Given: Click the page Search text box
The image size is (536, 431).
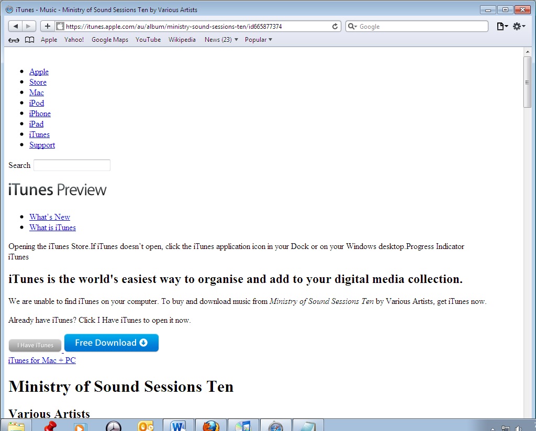Looking at the screenshot, I should [x=72, y=165].
